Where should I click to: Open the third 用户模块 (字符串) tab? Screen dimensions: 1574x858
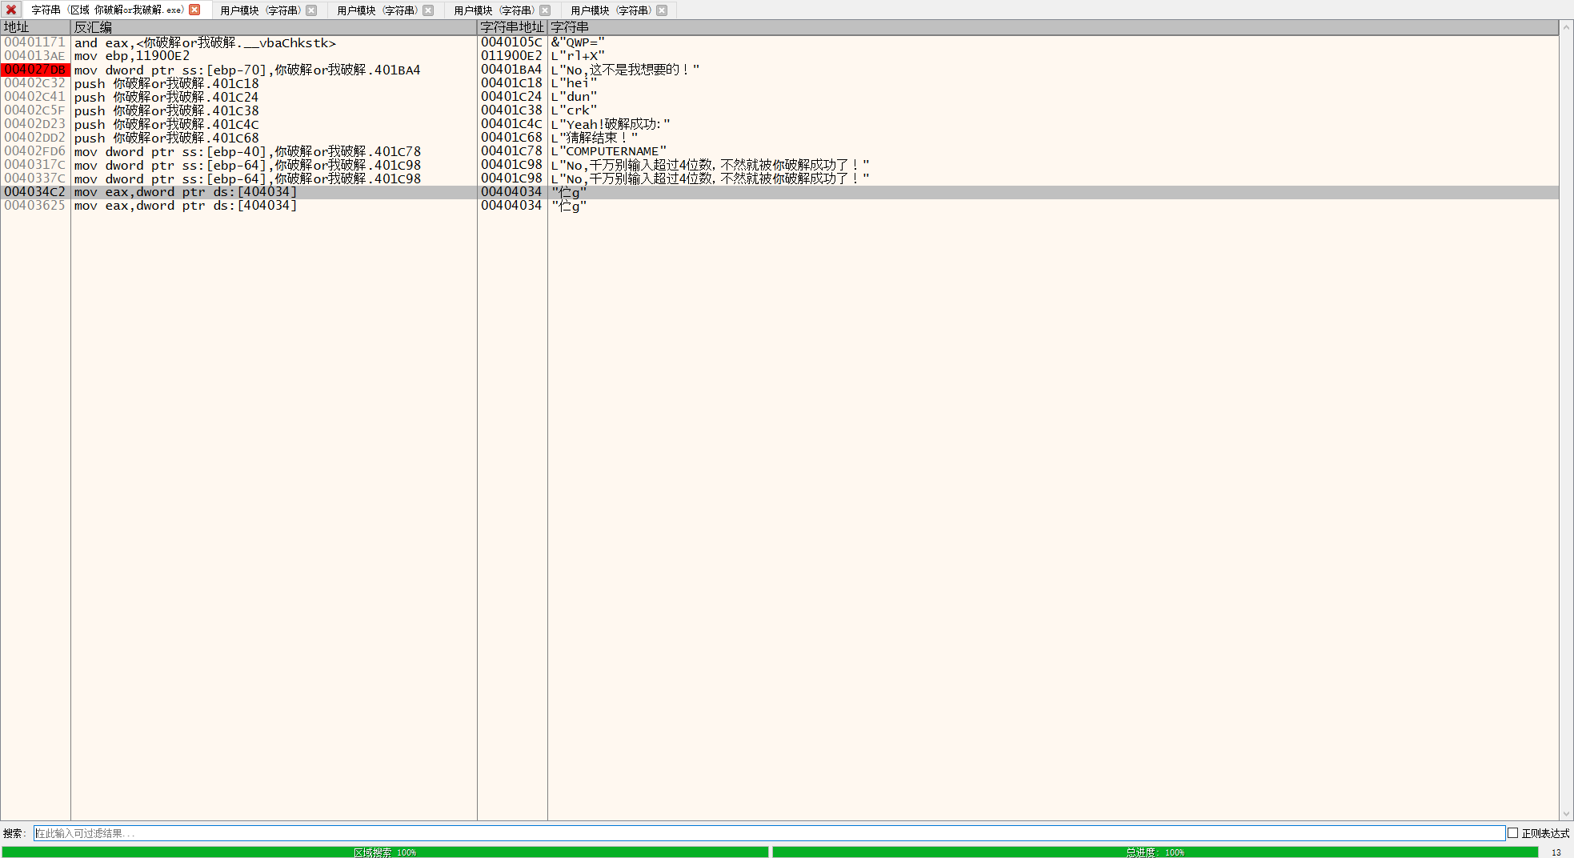tap(494, 10)
